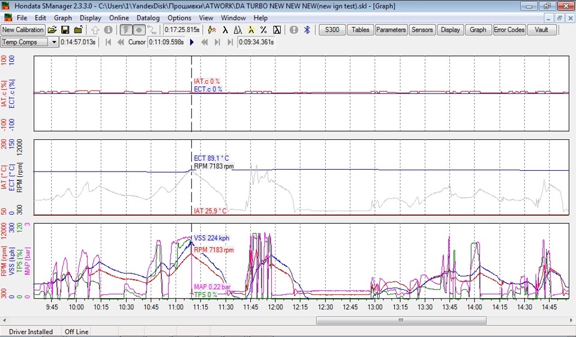Open the Graph menu
This screenshot has width=576, height=337.
click(63, 17)
